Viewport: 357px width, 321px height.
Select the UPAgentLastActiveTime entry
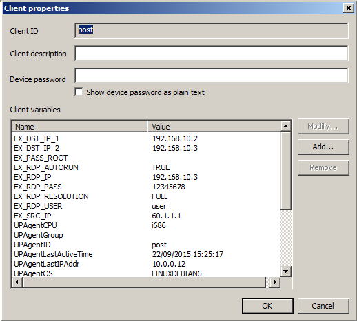pos(146,254)
